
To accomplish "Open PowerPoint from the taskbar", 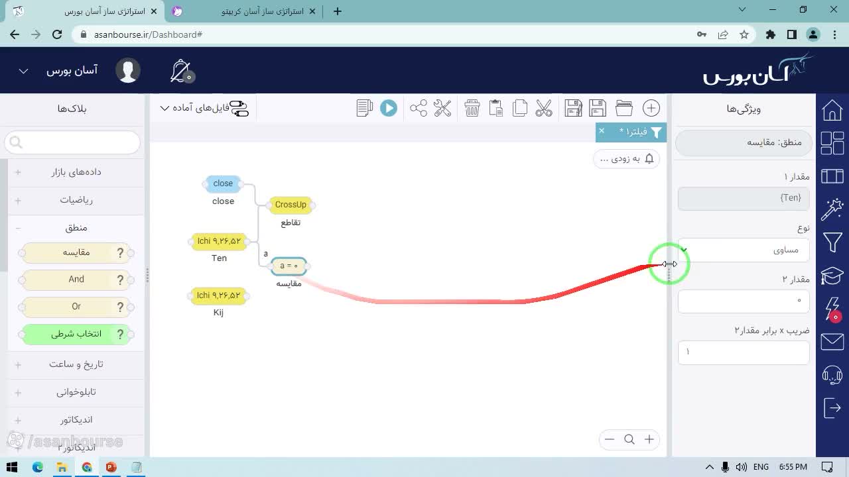I will (111, 467).
